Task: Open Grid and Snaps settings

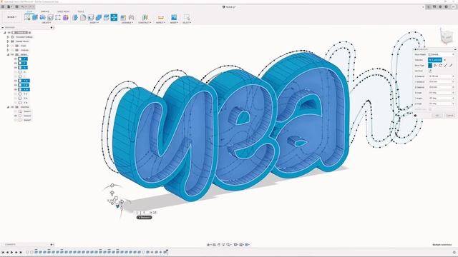Action: tap(242, 245)
